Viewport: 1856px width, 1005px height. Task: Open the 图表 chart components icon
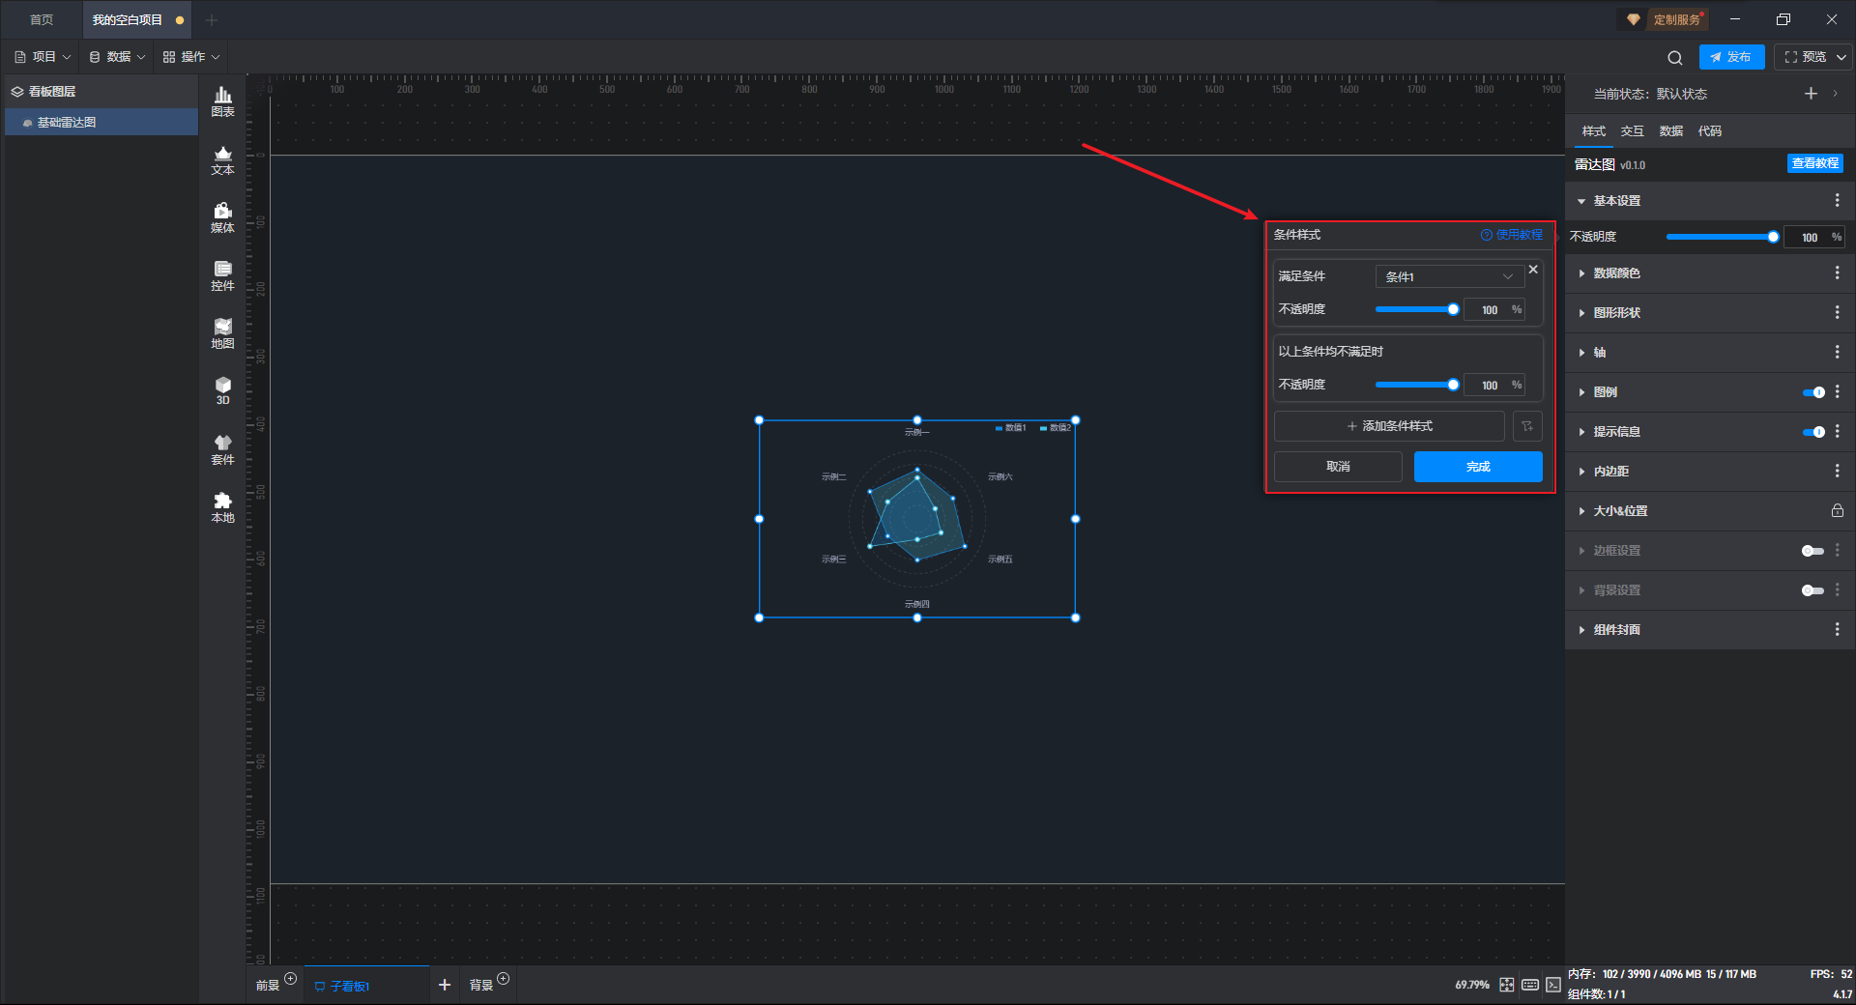click(222, 100)
